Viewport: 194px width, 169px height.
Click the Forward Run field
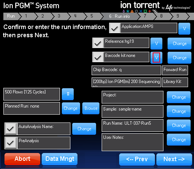(x=175, y=70)
